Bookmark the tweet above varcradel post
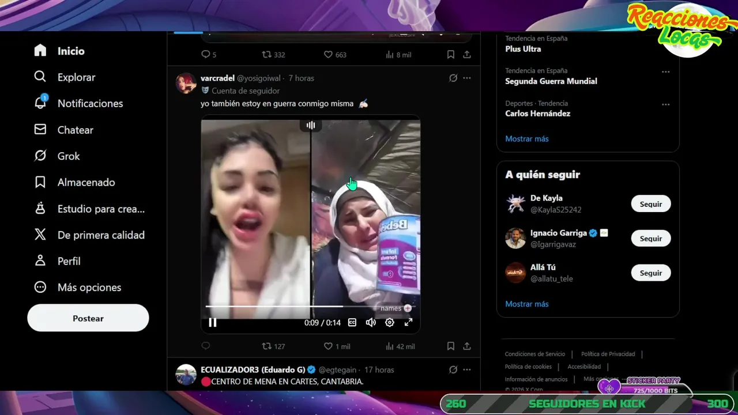738x415 pixels. pos(451,55)
